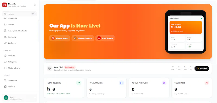Click the "Inventory healthy" text
The image size is (217, 103).
coord(138,94)
